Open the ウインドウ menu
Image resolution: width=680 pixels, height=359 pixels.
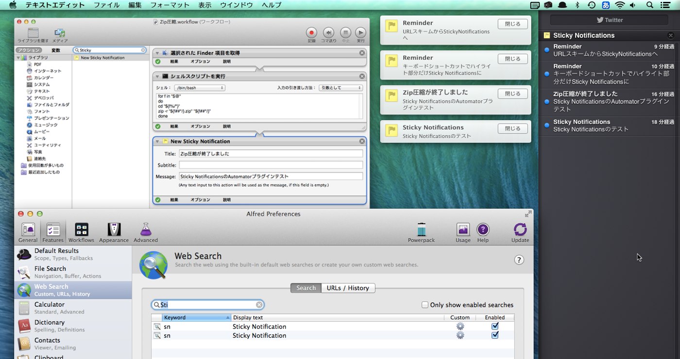click(237, 5)
